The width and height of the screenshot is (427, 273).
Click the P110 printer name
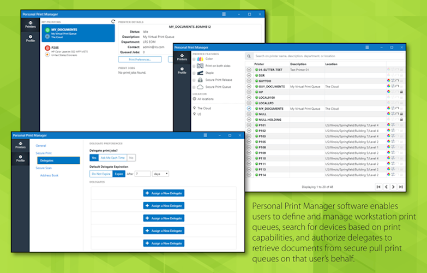point(262,158)
